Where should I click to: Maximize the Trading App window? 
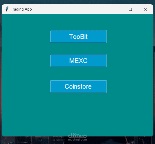coord(130,9)
